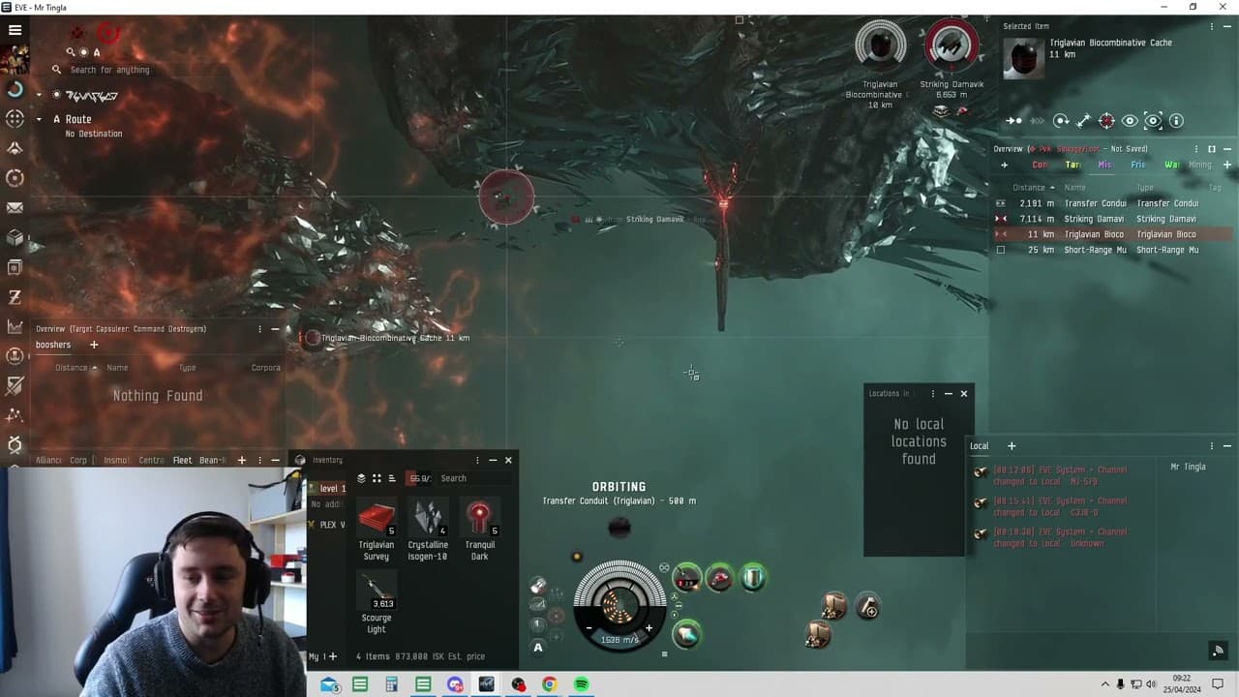Select the Triglavian Biocombinative locked target
Viewport: 1239px width, 697px height.
(880, 46)
